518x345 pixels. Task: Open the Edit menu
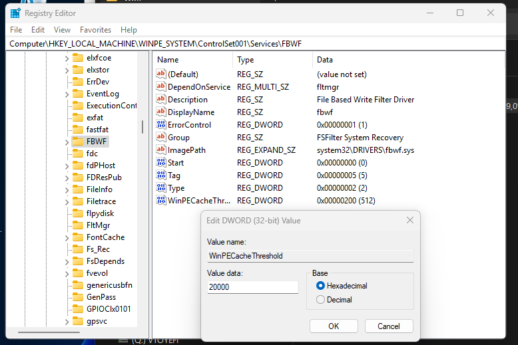(x=38, y=30)
